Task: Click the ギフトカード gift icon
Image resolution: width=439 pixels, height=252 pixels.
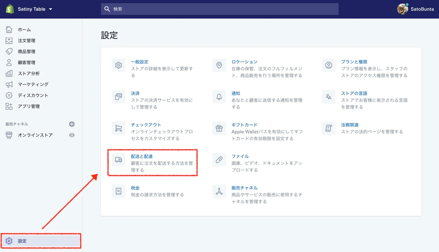Action: pos(219,128)
